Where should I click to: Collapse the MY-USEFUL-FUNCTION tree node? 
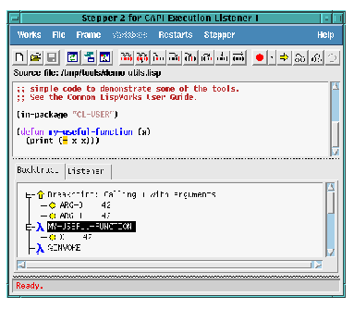29,227
